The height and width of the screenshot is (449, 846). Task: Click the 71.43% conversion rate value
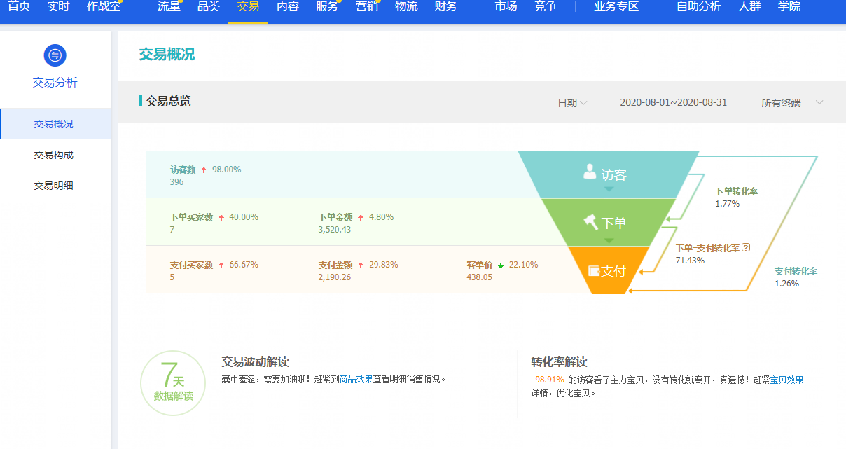[x=690, y=261]
